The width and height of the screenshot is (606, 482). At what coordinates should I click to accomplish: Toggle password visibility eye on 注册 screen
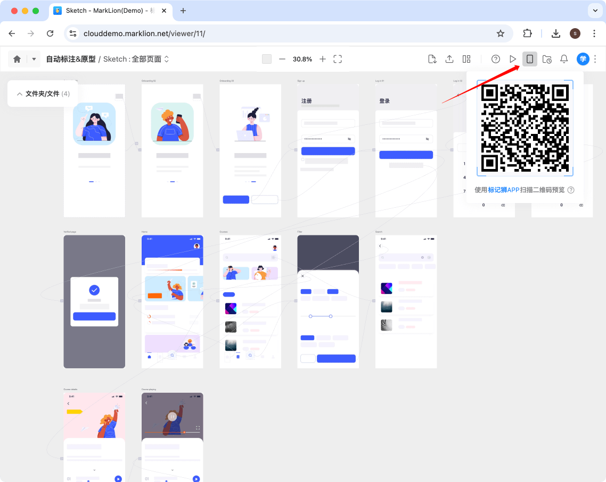click(x=350, y=138)
